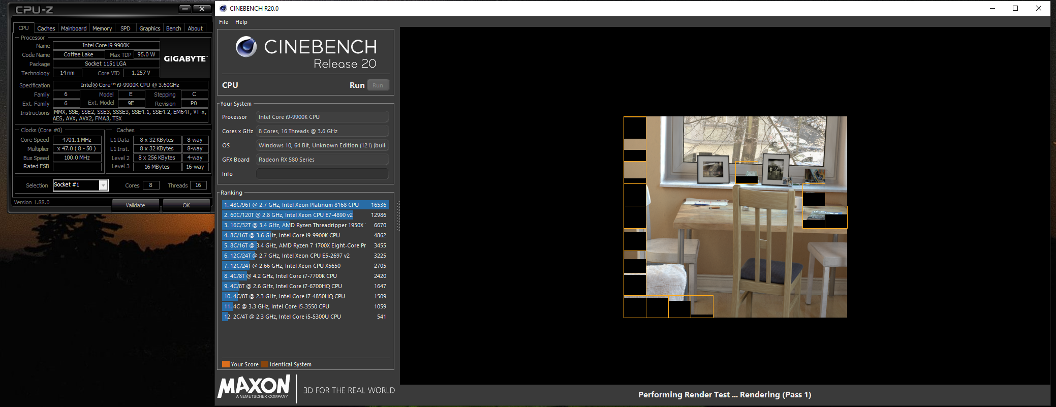Click the Validate button in CPU-Z
1056x407 pixels.
coord(136,205)
